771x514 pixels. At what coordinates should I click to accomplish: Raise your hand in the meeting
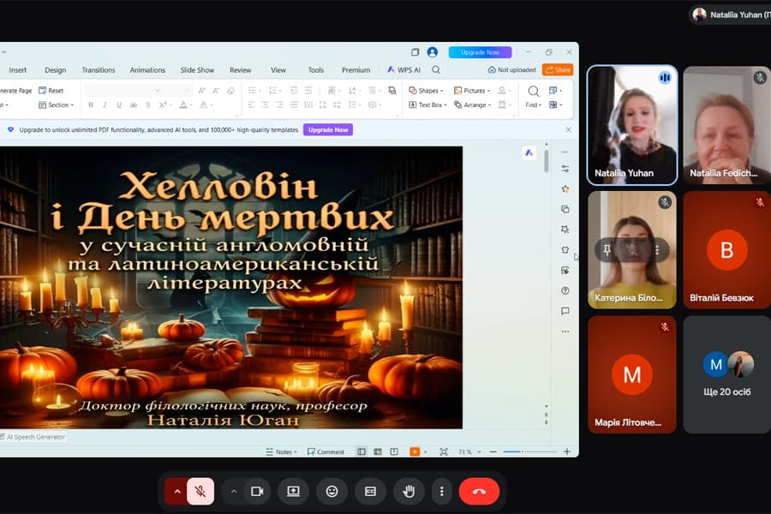coord(409,491)
